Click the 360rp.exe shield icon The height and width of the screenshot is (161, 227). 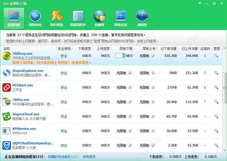point(7,102)
